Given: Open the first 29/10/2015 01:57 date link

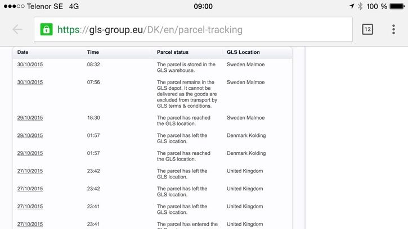Looking at the screenshot, I should [x=30, y=135].
